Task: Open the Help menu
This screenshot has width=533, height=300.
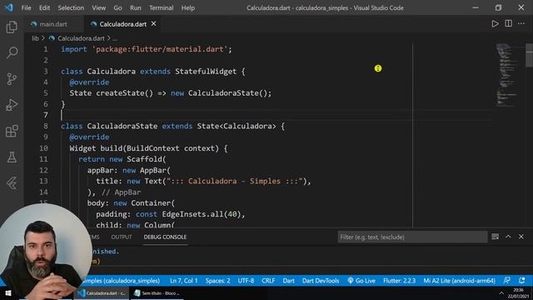Action: 188,7
